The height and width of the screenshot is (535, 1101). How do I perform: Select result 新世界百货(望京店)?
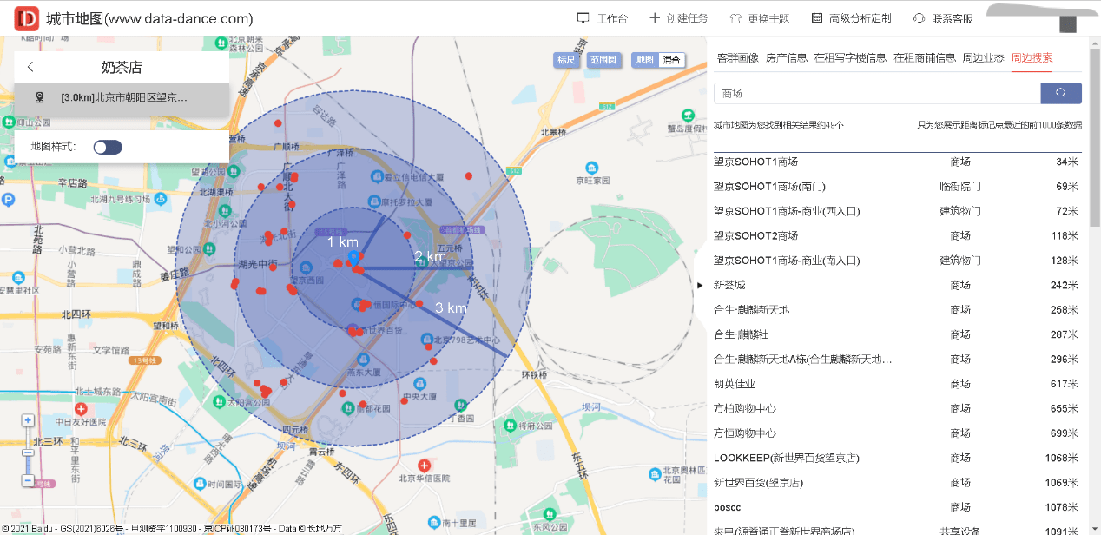[x=896, y=482]
